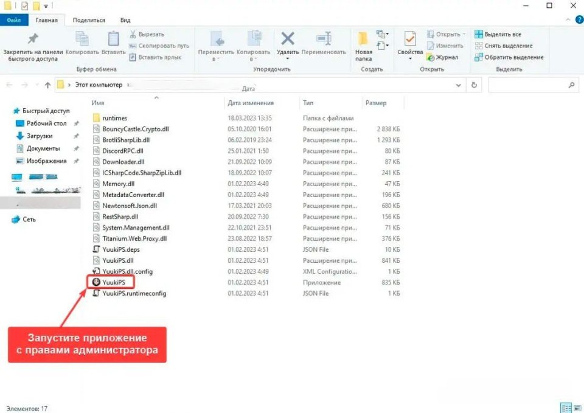The width and height of the screenshot is (584, 413).
Task: Click Обратить выделение (Invert selection)
Action: click(513, 57)
